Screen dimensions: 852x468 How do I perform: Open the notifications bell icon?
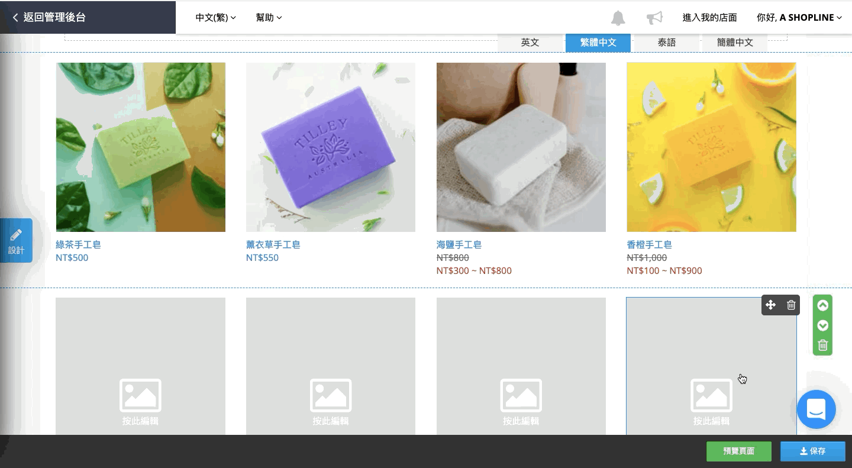coord(618,18)
